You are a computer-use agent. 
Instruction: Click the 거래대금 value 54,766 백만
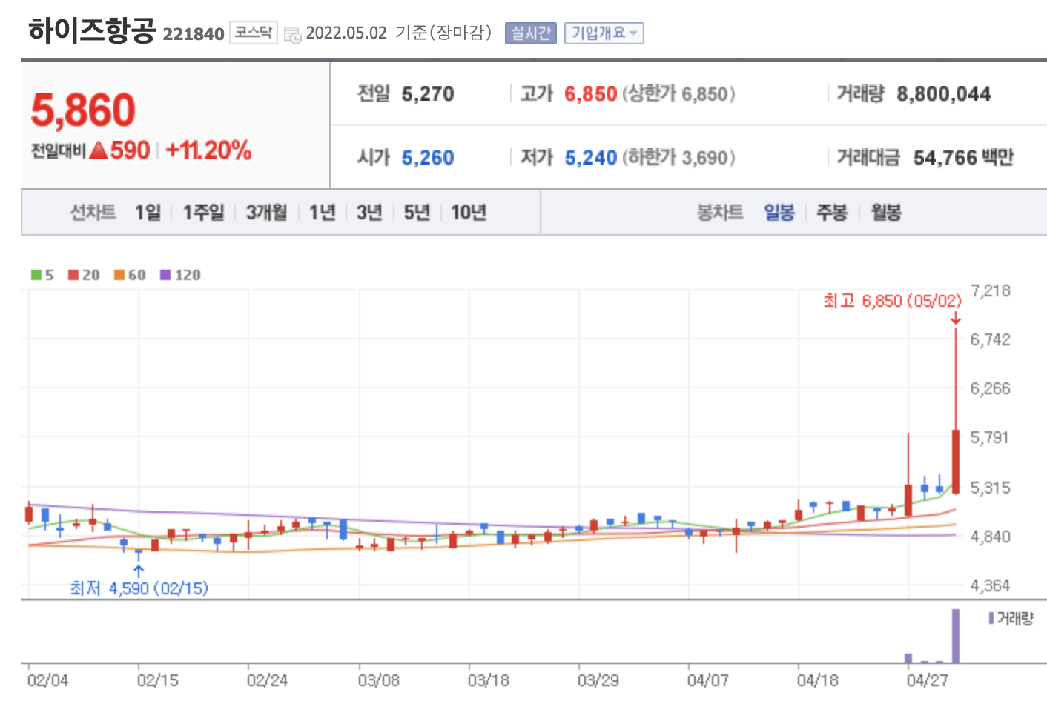click(963, 158)
